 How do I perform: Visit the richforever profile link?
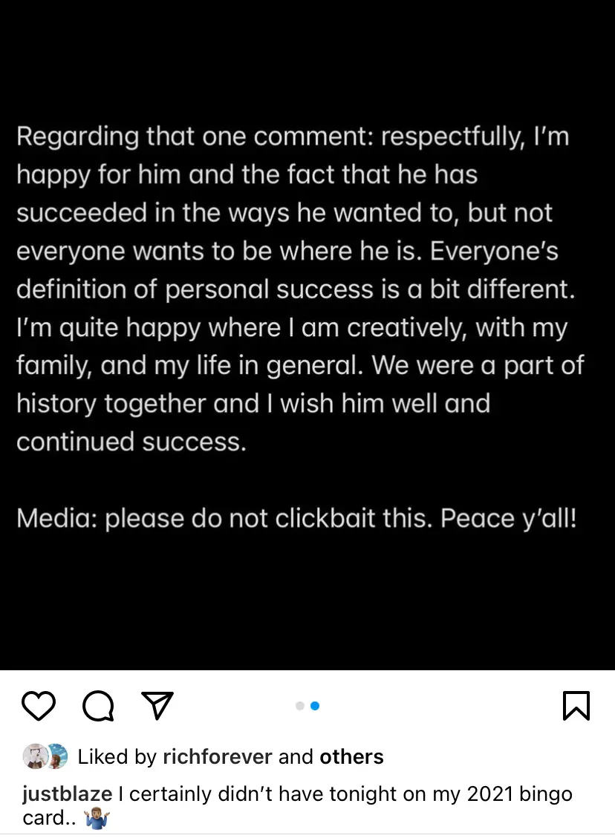217,757
